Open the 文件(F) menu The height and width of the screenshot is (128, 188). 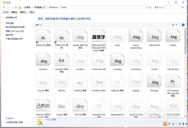6,12
